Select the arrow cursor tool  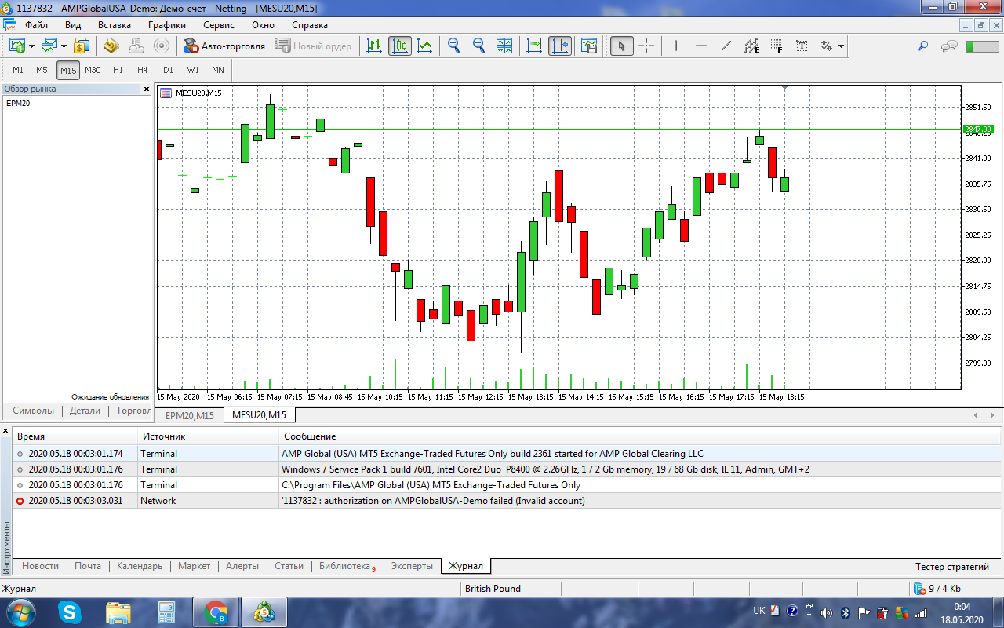(x=621, y=46)
